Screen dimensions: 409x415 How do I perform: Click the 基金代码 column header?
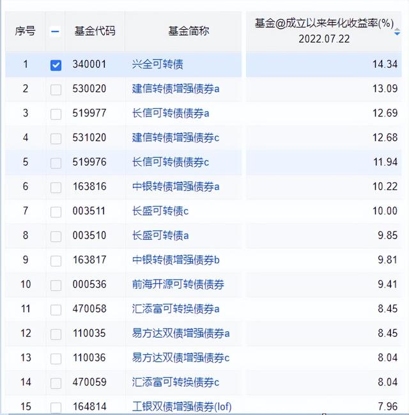(95, 31)
